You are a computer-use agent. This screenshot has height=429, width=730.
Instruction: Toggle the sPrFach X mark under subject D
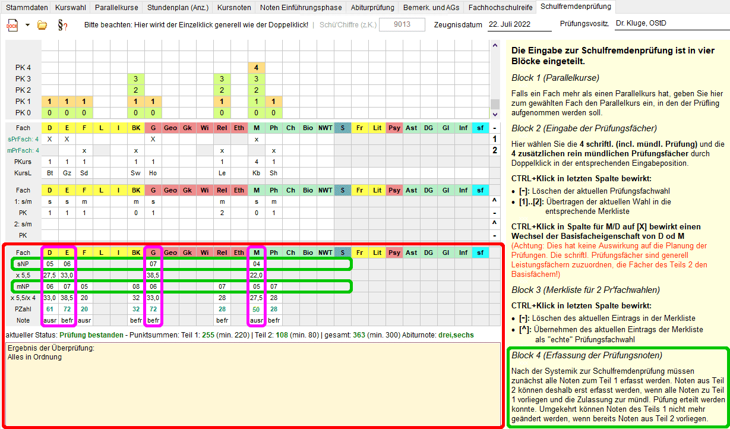[50, 139]
